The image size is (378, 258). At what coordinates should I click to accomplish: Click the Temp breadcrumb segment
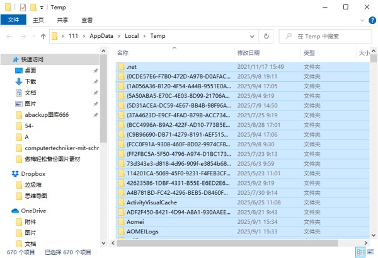158,36
